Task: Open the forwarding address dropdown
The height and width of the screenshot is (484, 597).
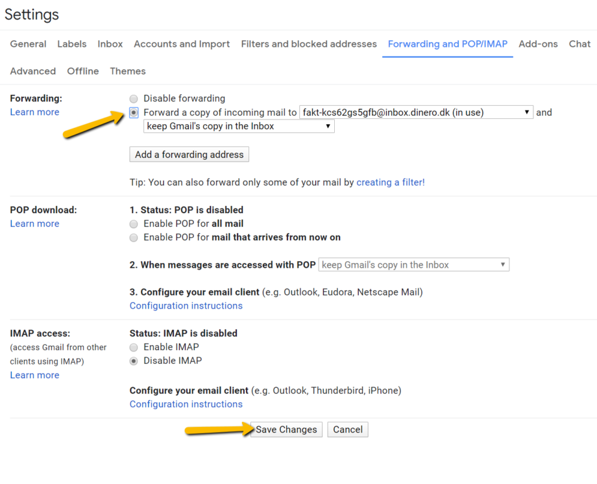Action: click(416, 112)
